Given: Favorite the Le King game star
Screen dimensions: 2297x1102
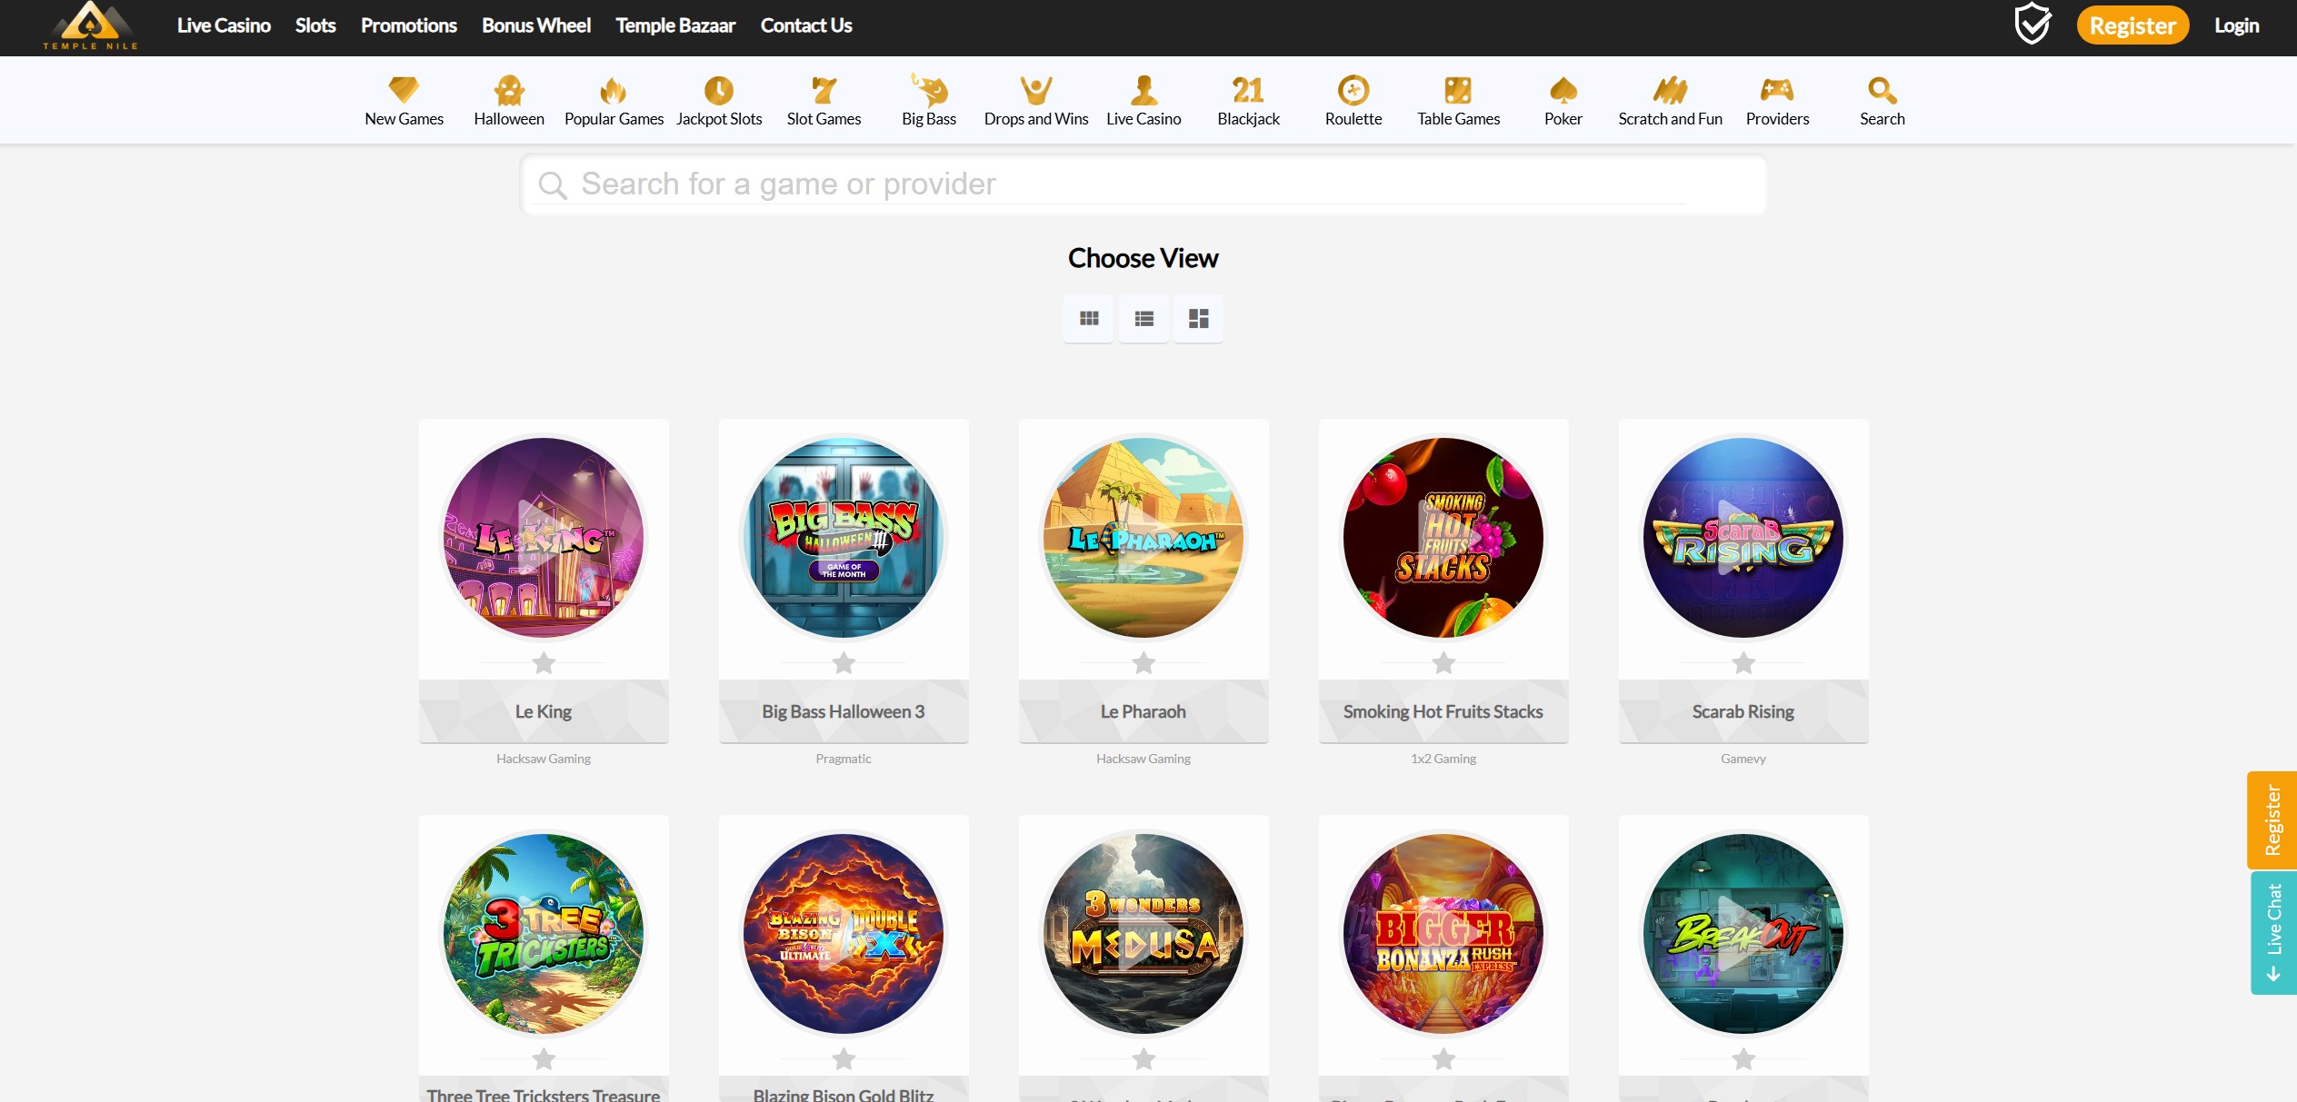Looking at the screenshot, I should click(544, 663).
